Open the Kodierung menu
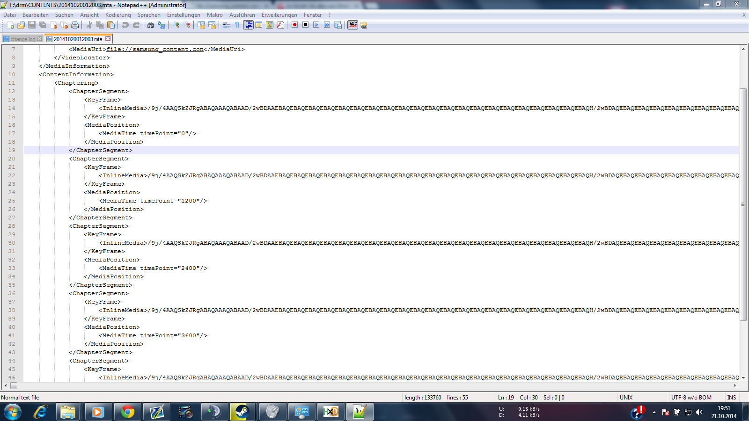 point(118,15)
